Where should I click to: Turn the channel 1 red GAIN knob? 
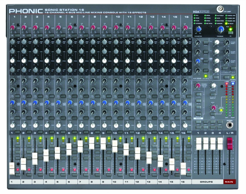[13, 28]
